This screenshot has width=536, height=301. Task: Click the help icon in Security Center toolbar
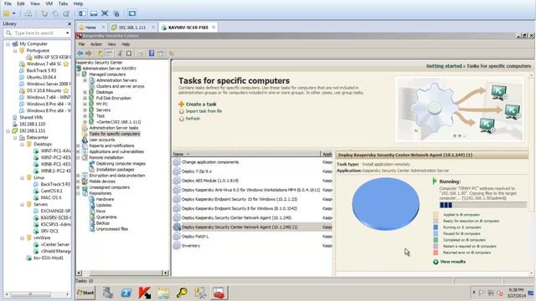point(152,54)
